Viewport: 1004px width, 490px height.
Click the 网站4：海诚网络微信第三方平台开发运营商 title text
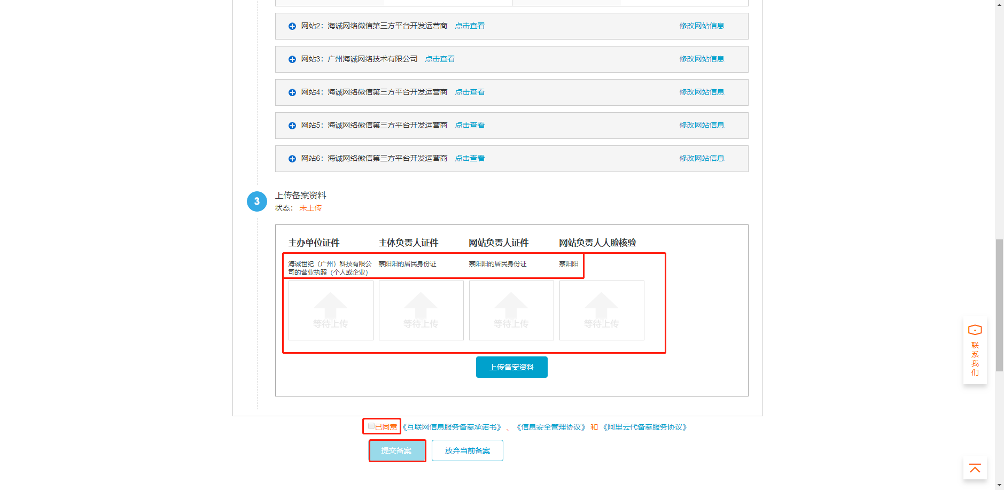point(374,92)
